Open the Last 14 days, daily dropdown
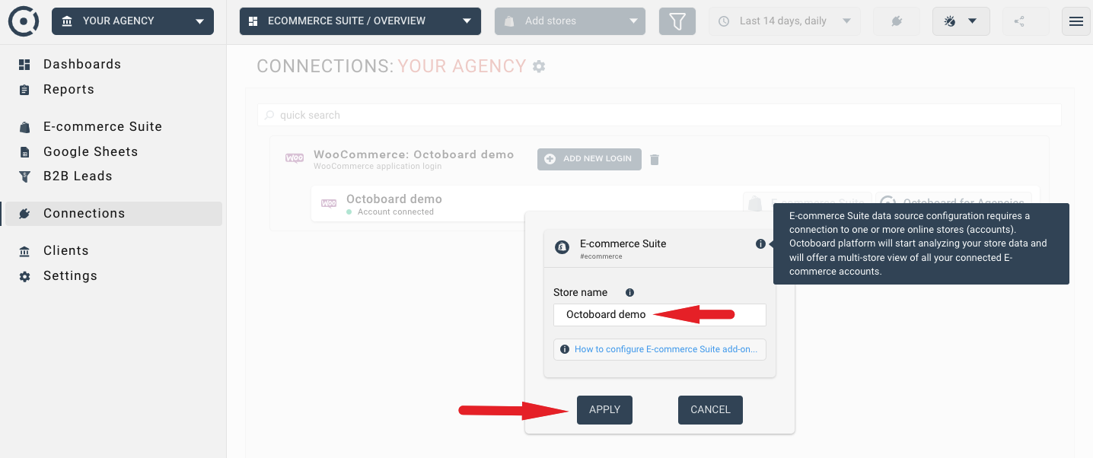The width and height of the screenshot is (1093, 458). (x=785, y=21)
